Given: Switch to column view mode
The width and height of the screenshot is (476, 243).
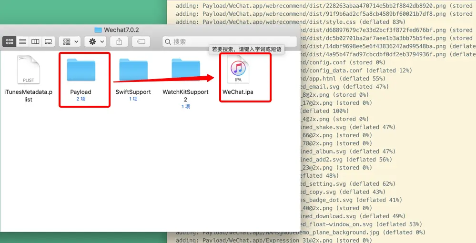Looking at the screenshot, I should pos(35,41).
